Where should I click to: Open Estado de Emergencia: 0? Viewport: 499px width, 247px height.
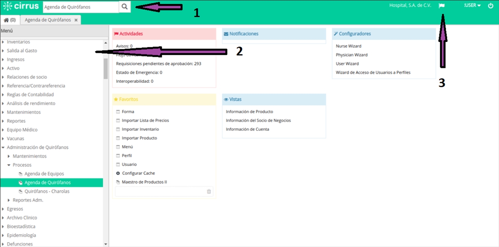coord(139,72)
